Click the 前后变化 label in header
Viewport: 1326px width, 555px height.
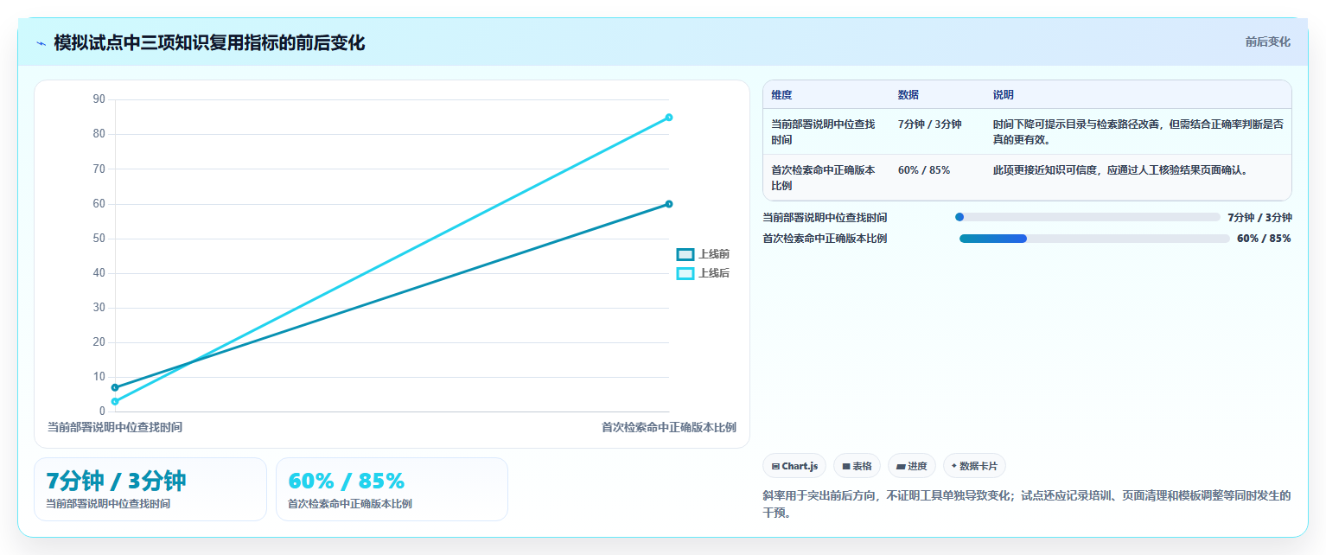(x=1267, y=41)
